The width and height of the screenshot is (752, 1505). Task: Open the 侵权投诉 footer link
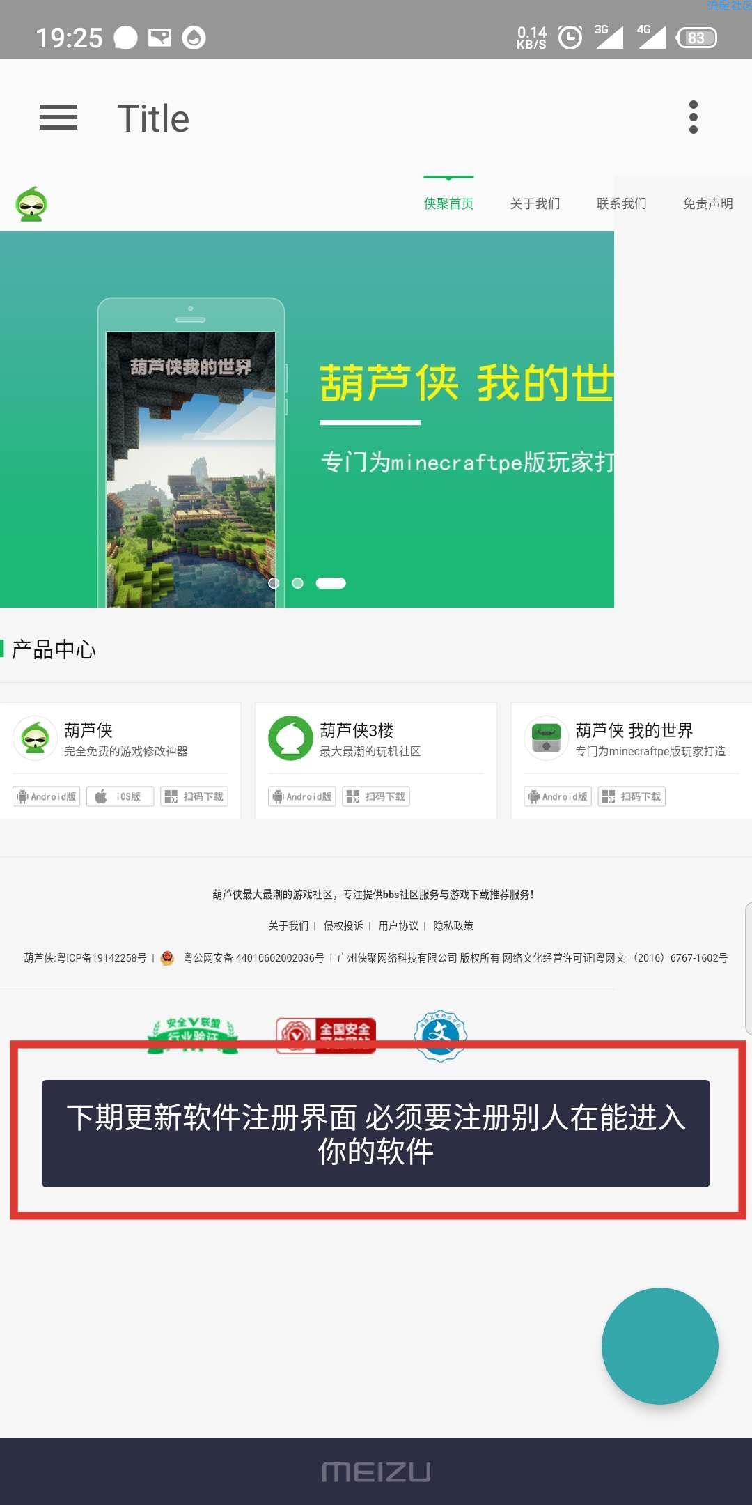(343, 926)
